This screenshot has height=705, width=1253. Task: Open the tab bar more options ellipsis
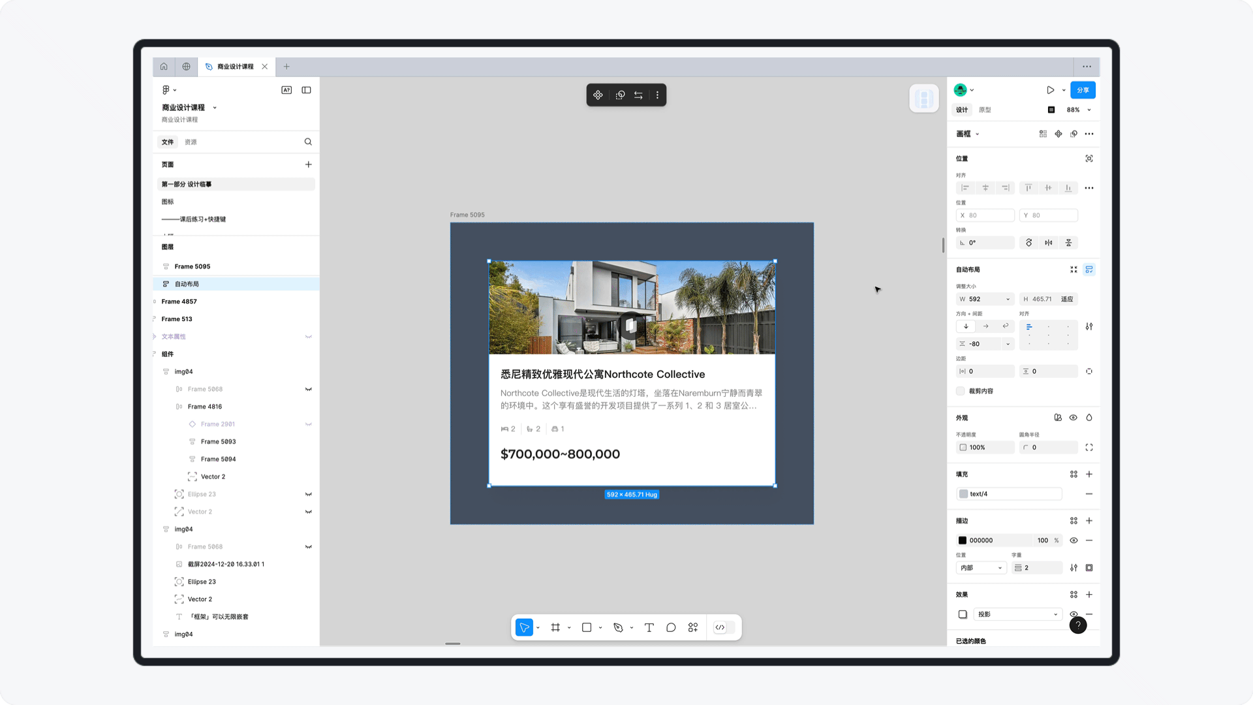coord(1087,67)
